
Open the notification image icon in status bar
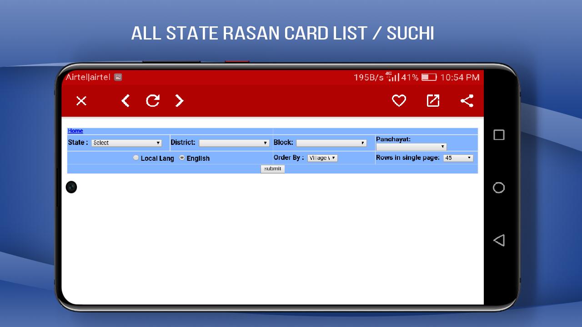[118, 77]
